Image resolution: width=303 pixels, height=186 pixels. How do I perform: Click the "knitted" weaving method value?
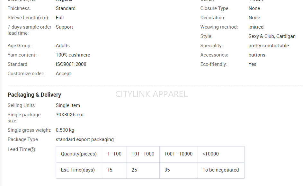click(x=256, y=27)
